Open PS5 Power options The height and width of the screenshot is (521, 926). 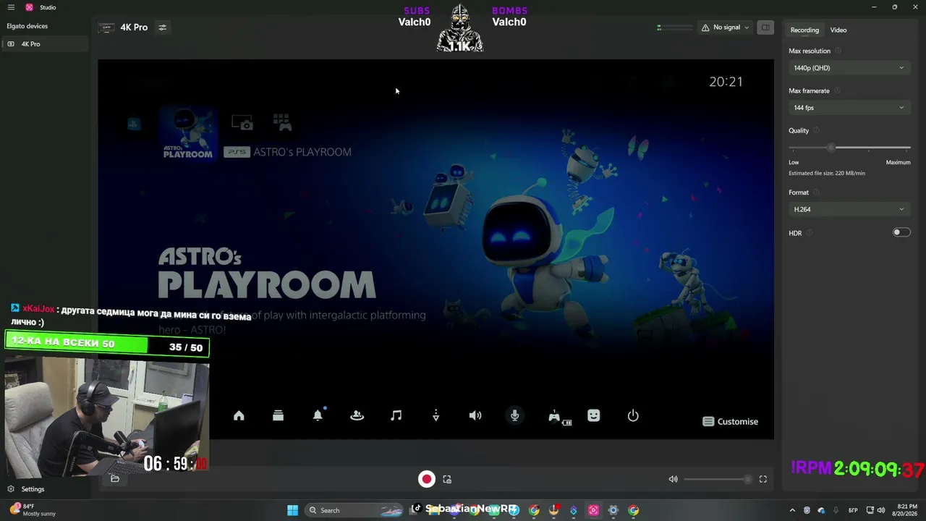pyautogui.click(x=633, y=415)
